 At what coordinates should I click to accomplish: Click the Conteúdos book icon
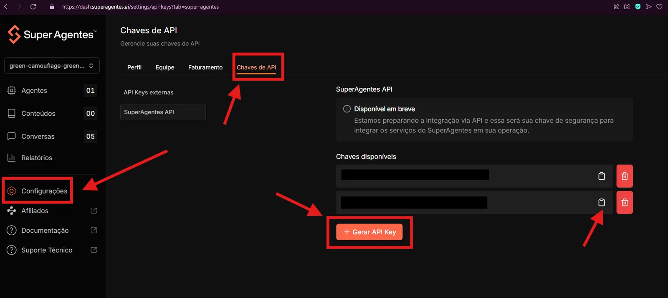[12, 113]
